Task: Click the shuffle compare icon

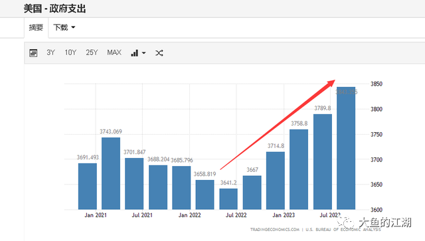Action: (x=159, y=53)
